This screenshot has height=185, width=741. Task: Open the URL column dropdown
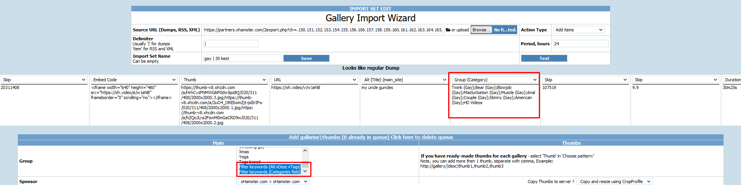[x=315, y=80]
